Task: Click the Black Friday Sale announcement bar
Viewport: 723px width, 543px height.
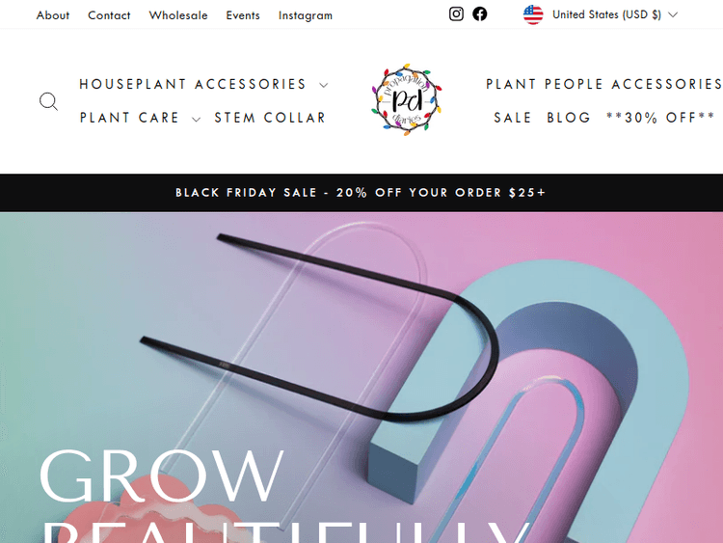Action: click(x=361, y=193)
